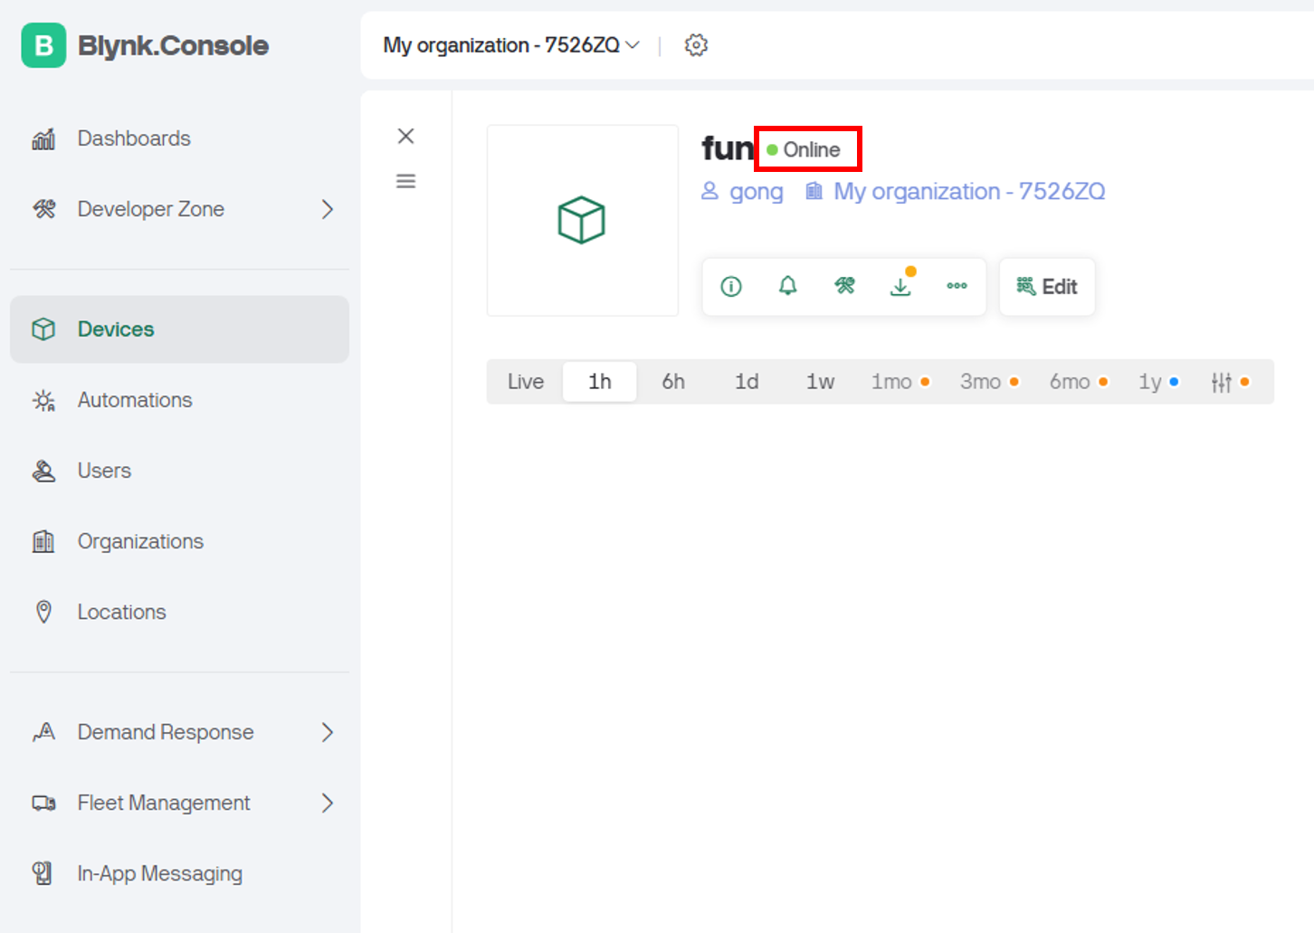Select 1w time range tab
Image resolution: width=1314 pixels, height=933 pixels.
click(820, 382)
